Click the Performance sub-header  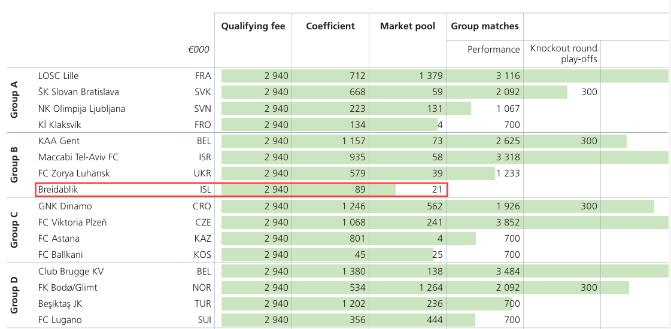point(493,49)
